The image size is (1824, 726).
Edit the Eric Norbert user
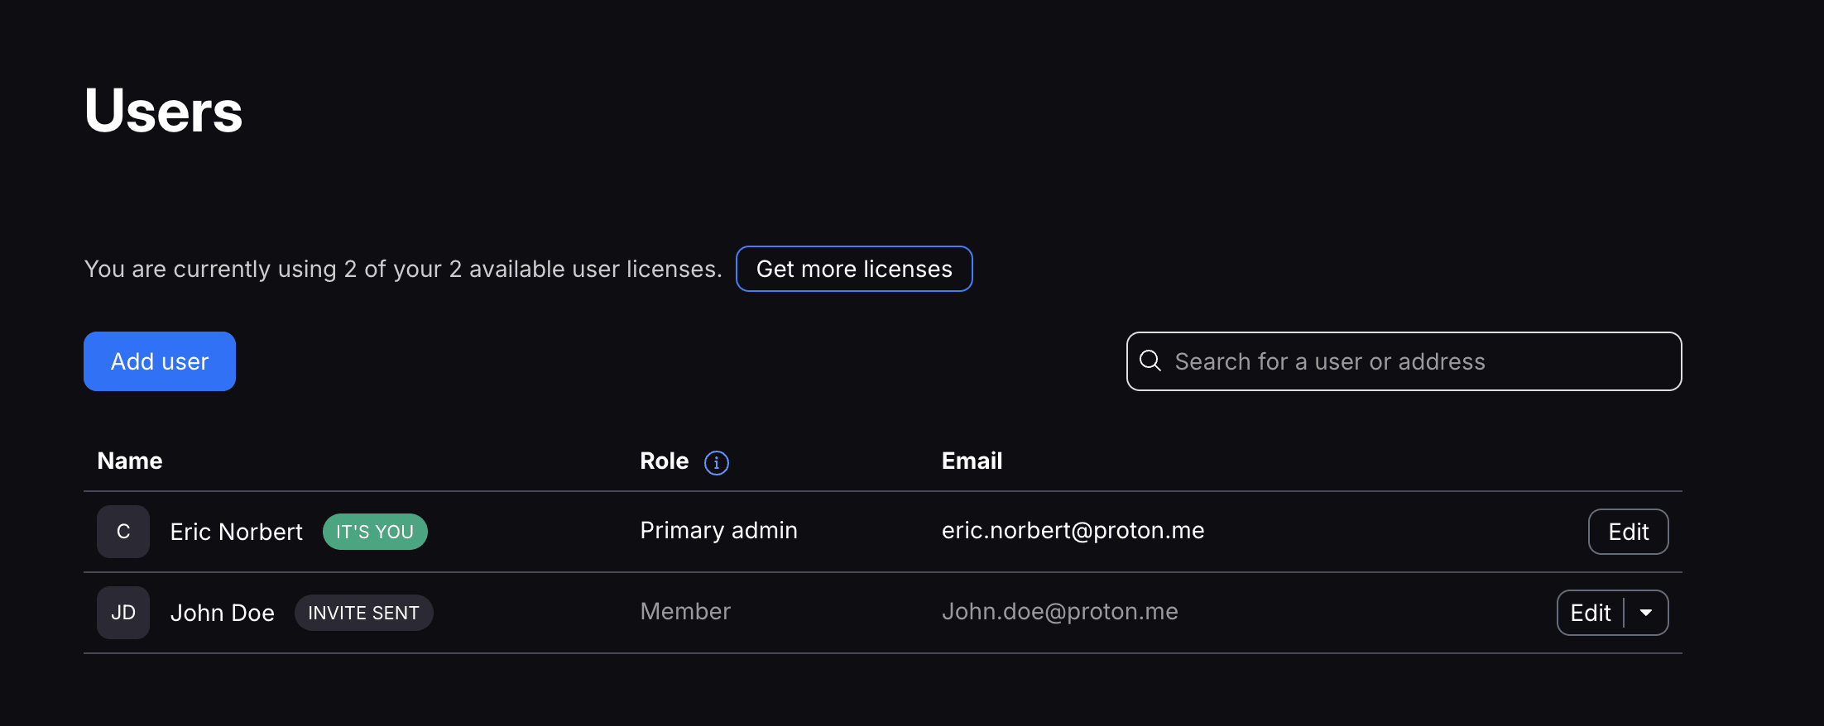[x=1628, y=532]
